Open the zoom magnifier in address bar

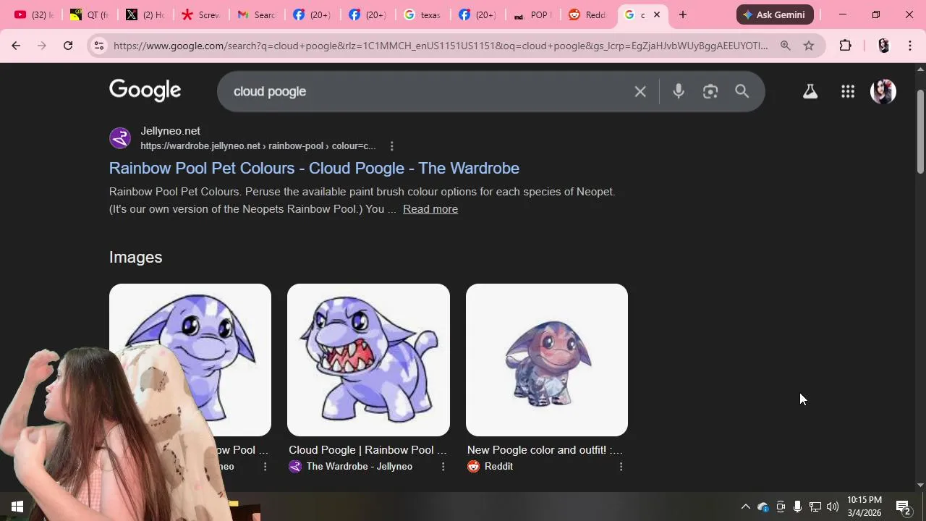(786, 46)
